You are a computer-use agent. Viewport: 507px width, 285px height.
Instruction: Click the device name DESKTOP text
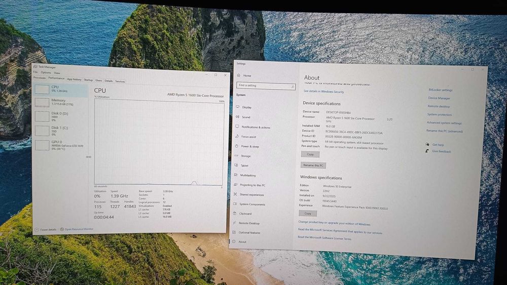point(338,112)
